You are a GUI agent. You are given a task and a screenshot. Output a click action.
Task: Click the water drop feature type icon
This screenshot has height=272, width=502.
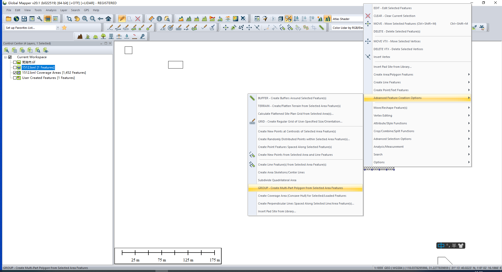[127, 36]
